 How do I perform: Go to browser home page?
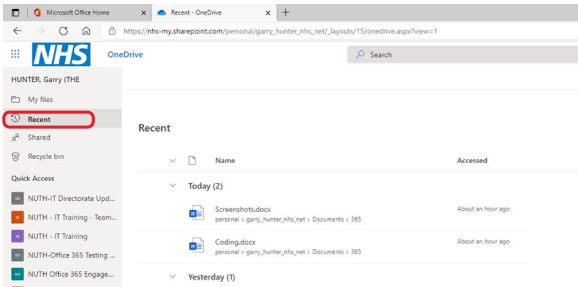click(86, 31)
